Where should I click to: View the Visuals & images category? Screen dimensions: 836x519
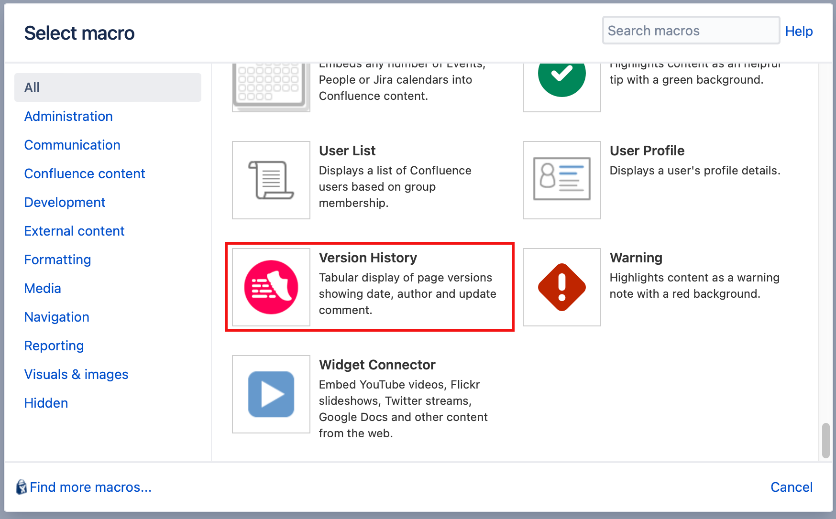pos(76,374)
